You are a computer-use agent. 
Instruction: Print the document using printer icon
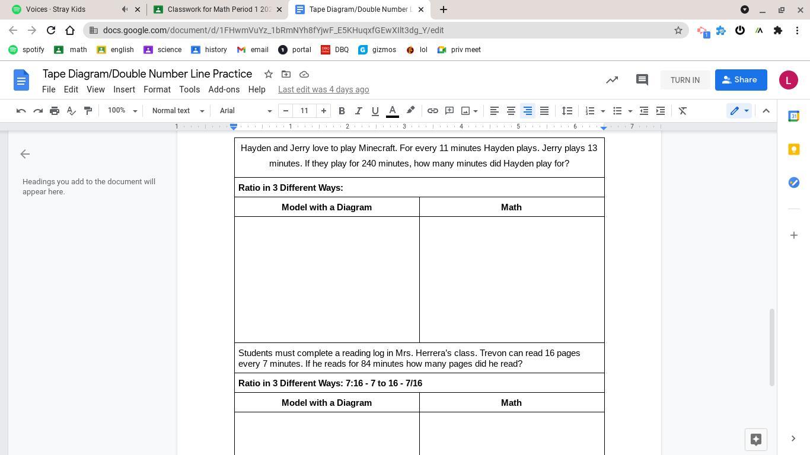tap(55, 111)
